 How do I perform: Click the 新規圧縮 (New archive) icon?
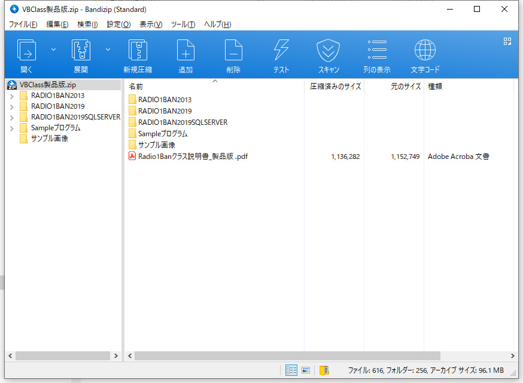click(x=138, y=50)
